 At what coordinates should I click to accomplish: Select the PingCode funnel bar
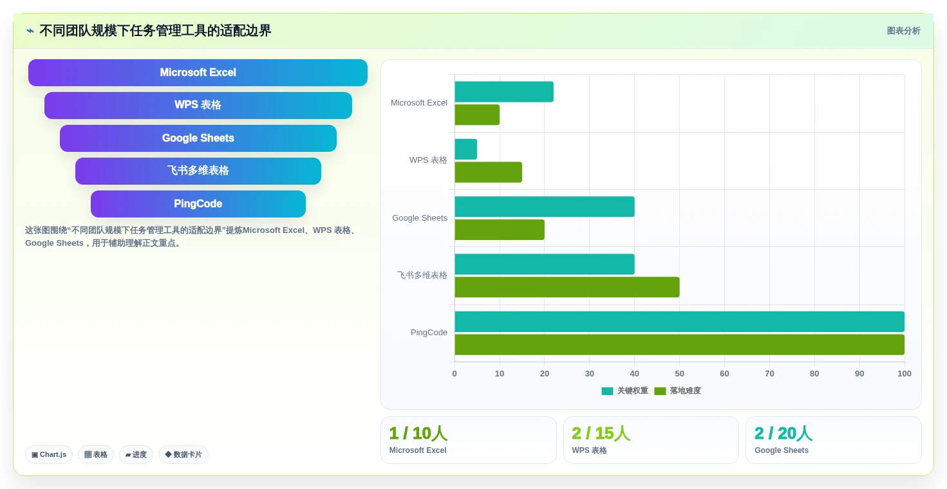(x=198, y=204)
